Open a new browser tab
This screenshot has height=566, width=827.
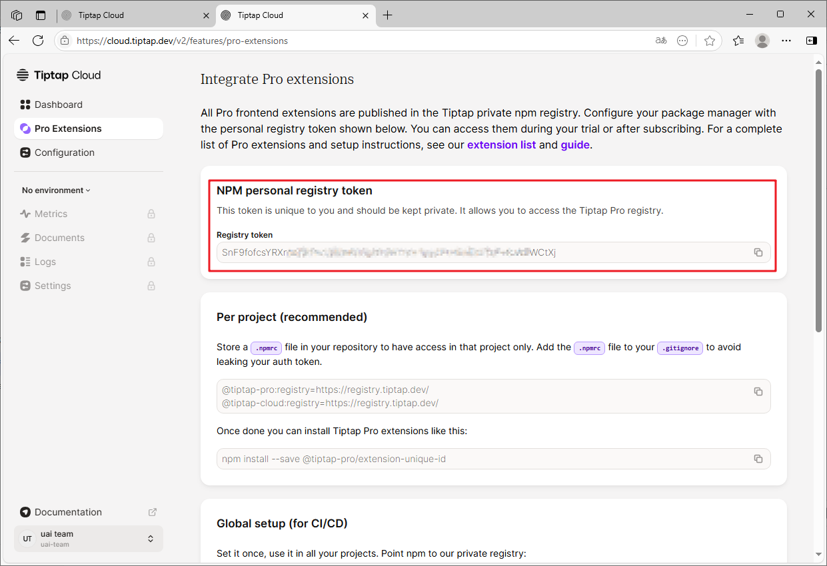pos(388,15)
